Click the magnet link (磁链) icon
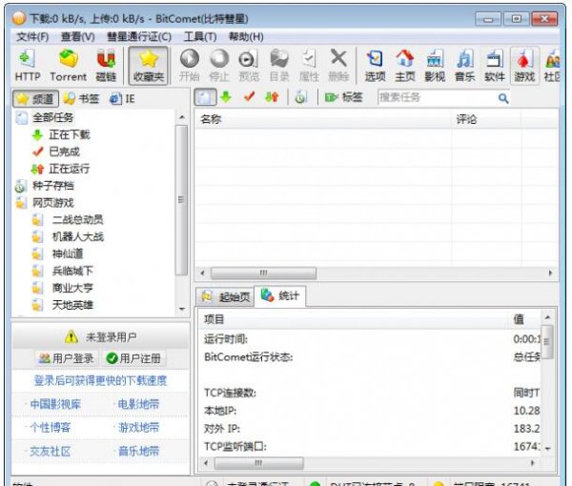 pos(106,66)
